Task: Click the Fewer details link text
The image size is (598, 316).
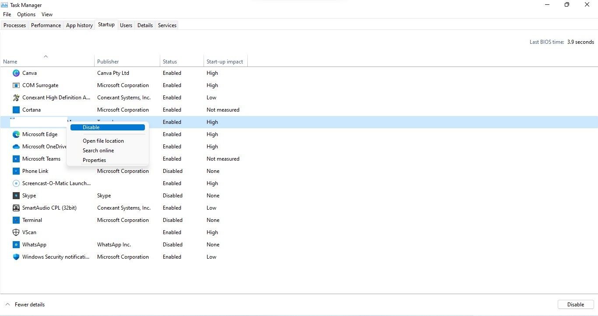Action: (x=30, y=305)
